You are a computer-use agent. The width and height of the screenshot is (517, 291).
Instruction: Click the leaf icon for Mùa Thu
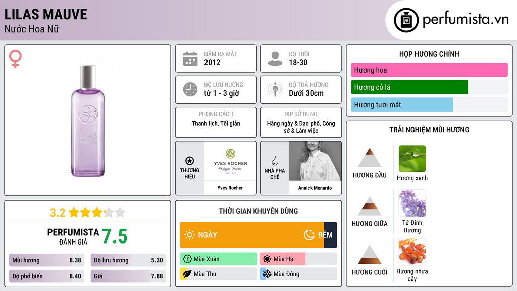click(187, 274)
